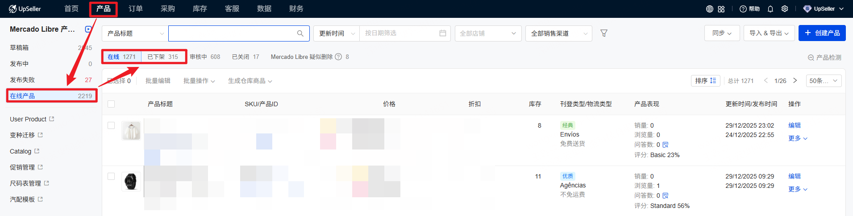Go to next page arrow
The height and width of the screenshot is (216, 853).
[795, 81]
